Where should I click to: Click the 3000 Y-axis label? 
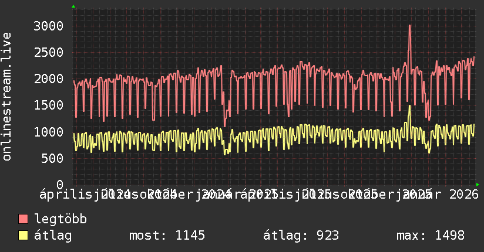coord(48,26)
